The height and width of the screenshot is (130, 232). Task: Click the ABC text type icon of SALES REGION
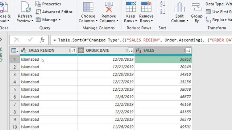24,51
